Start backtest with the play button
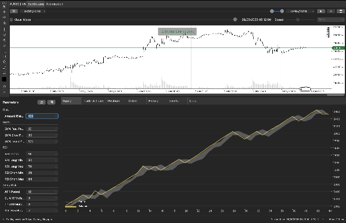346x223 pixels. tap(321, 11)
